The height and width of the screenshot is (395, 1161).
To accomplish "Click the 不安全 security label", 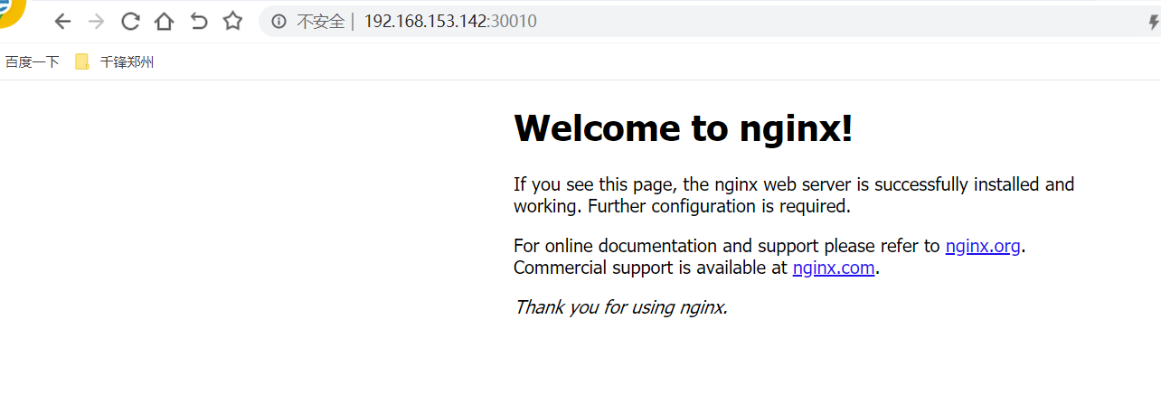I will tap(321, 22).
